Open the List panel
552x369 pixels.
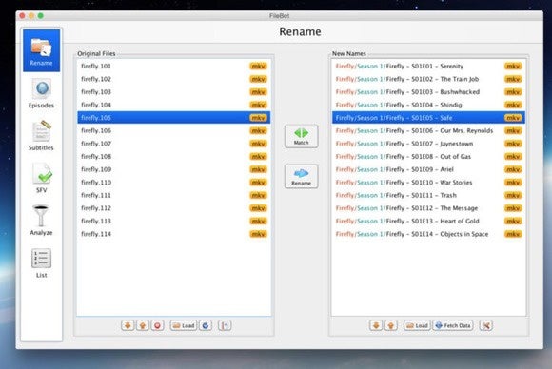pyautogui.click(x=41, y=263)
